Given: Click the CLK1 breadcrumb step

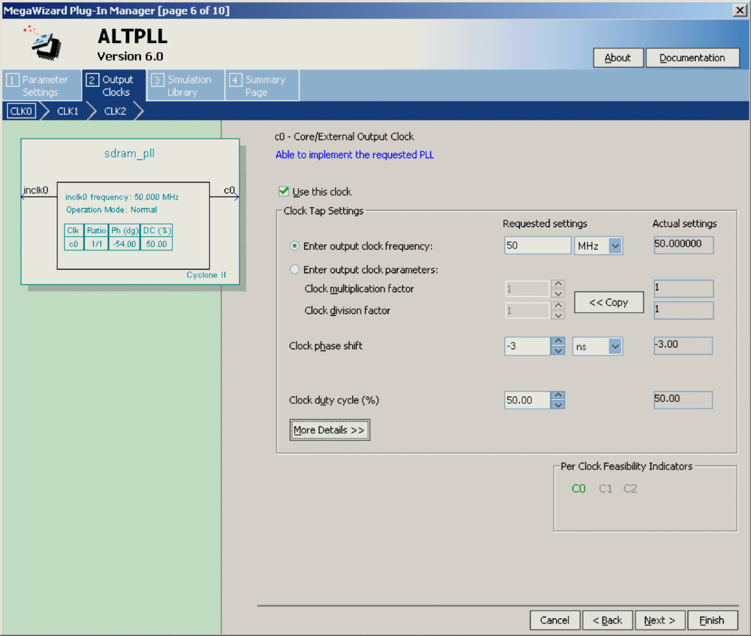Looking at the screenshot, I should coord(67,111).
